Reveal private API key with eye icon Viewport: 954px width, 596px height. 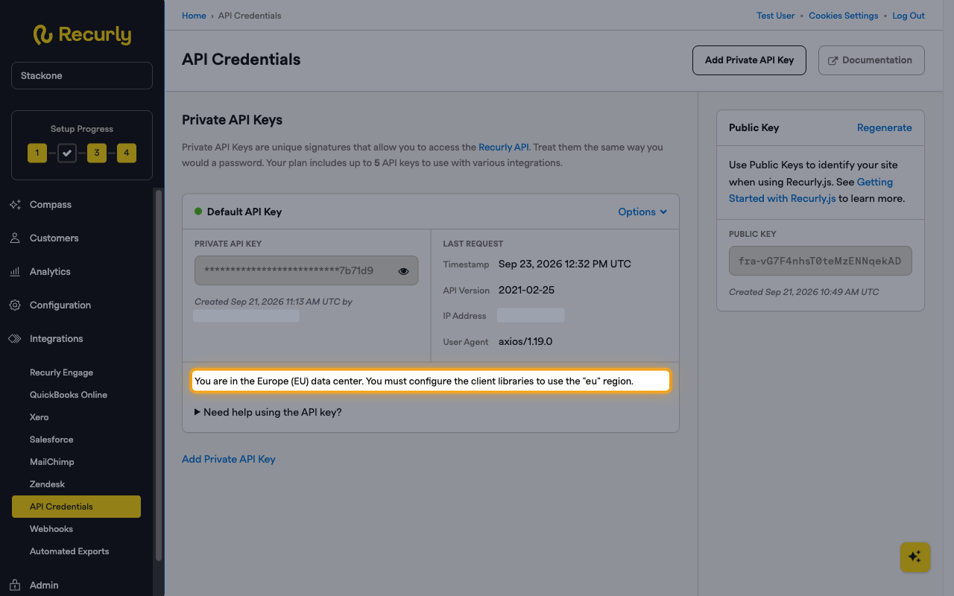404,271
